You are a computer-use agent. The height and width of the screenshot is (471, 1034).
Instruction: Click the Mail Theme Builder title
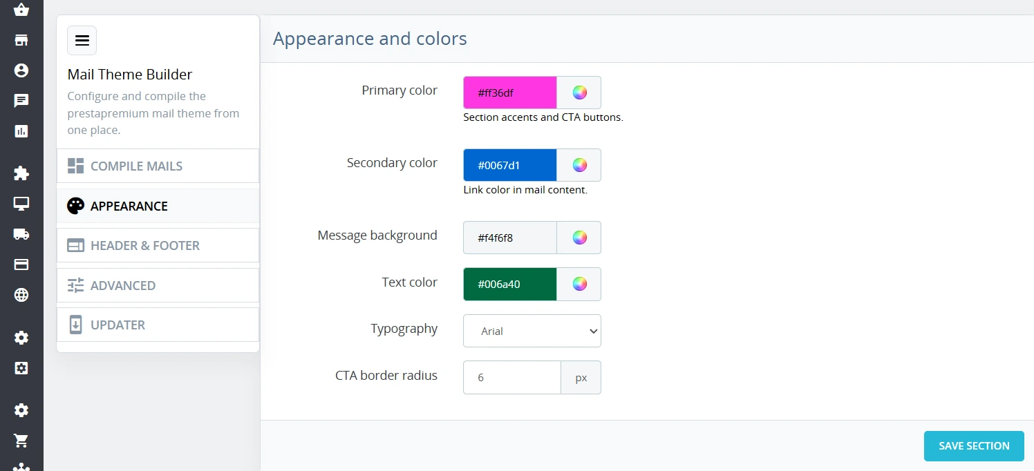pos(130,74)
